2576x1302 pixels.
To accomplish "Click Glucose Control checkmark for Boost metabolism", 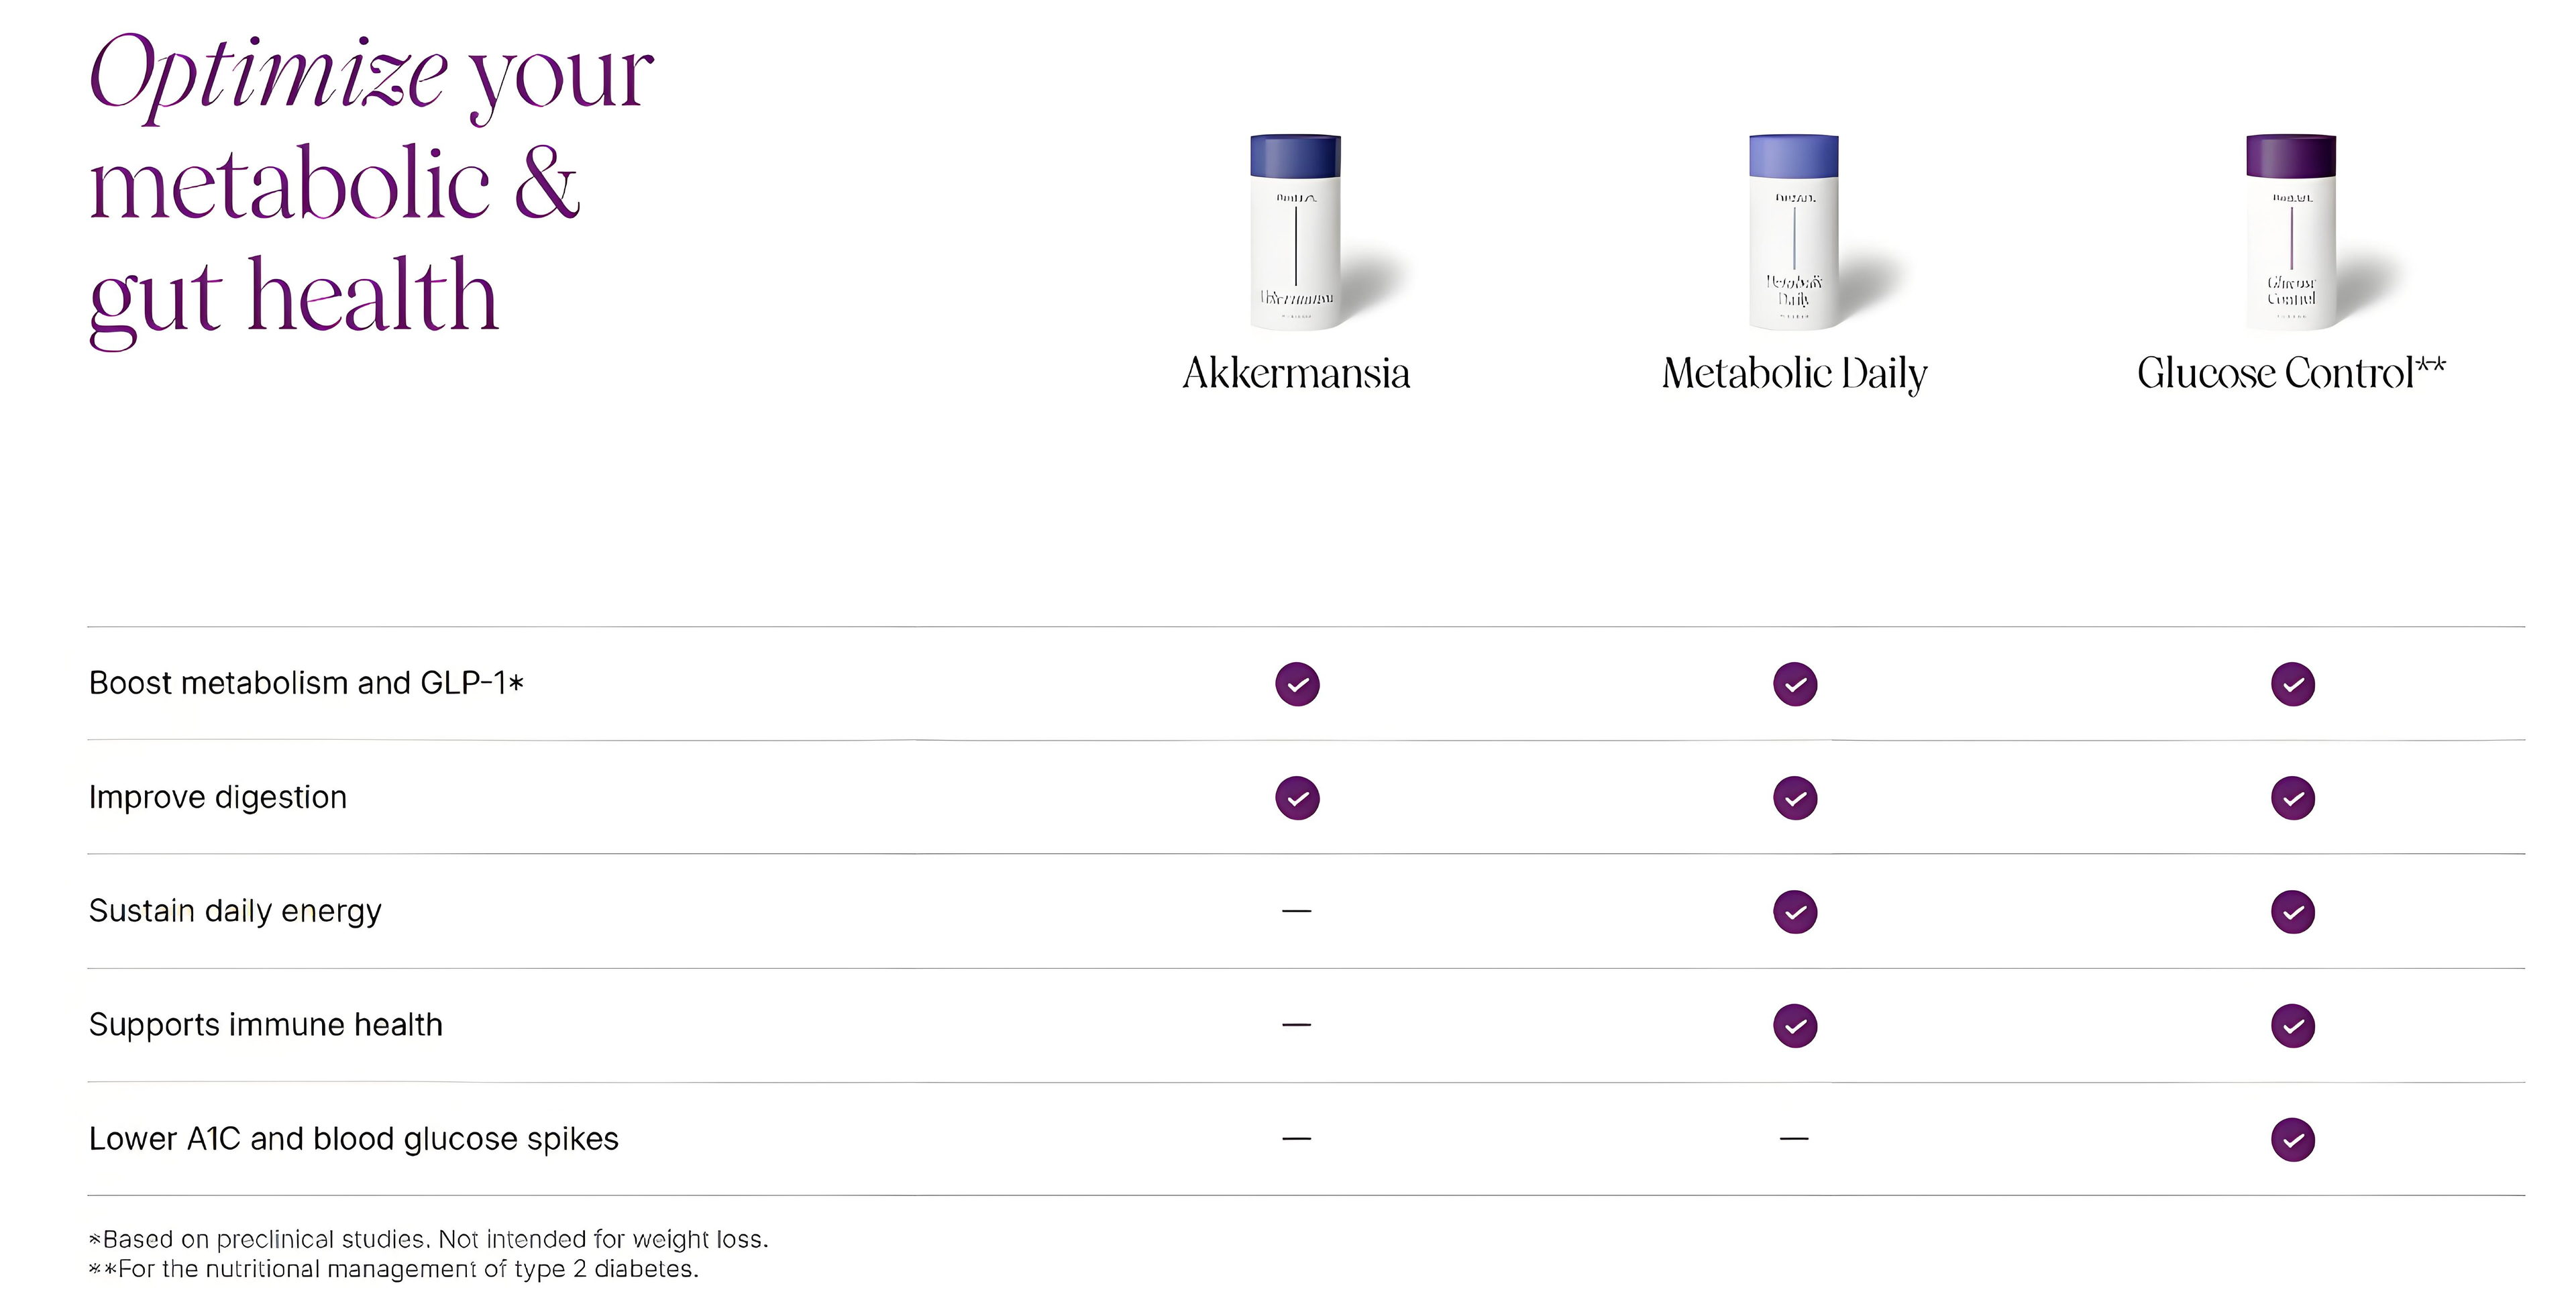I will coord(2293,684).
